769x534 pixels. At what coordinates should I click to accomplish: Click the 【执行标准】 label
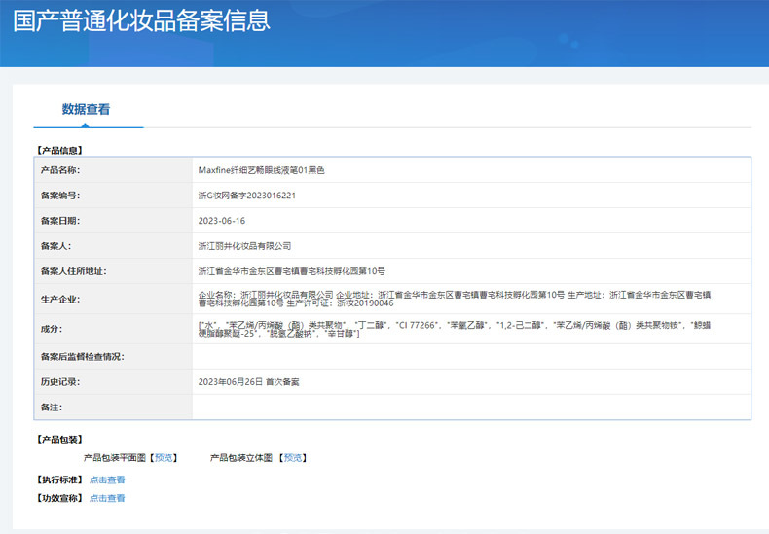59,481
